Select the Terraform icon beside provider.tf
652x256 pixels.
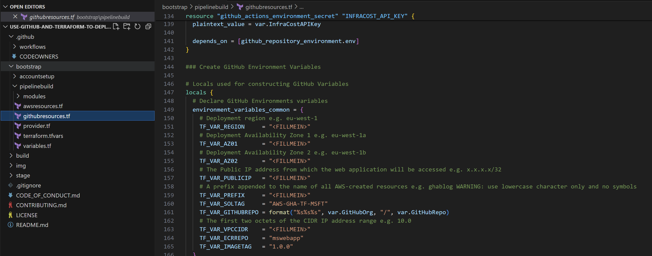pyautogui.click(x=18, y=126)
